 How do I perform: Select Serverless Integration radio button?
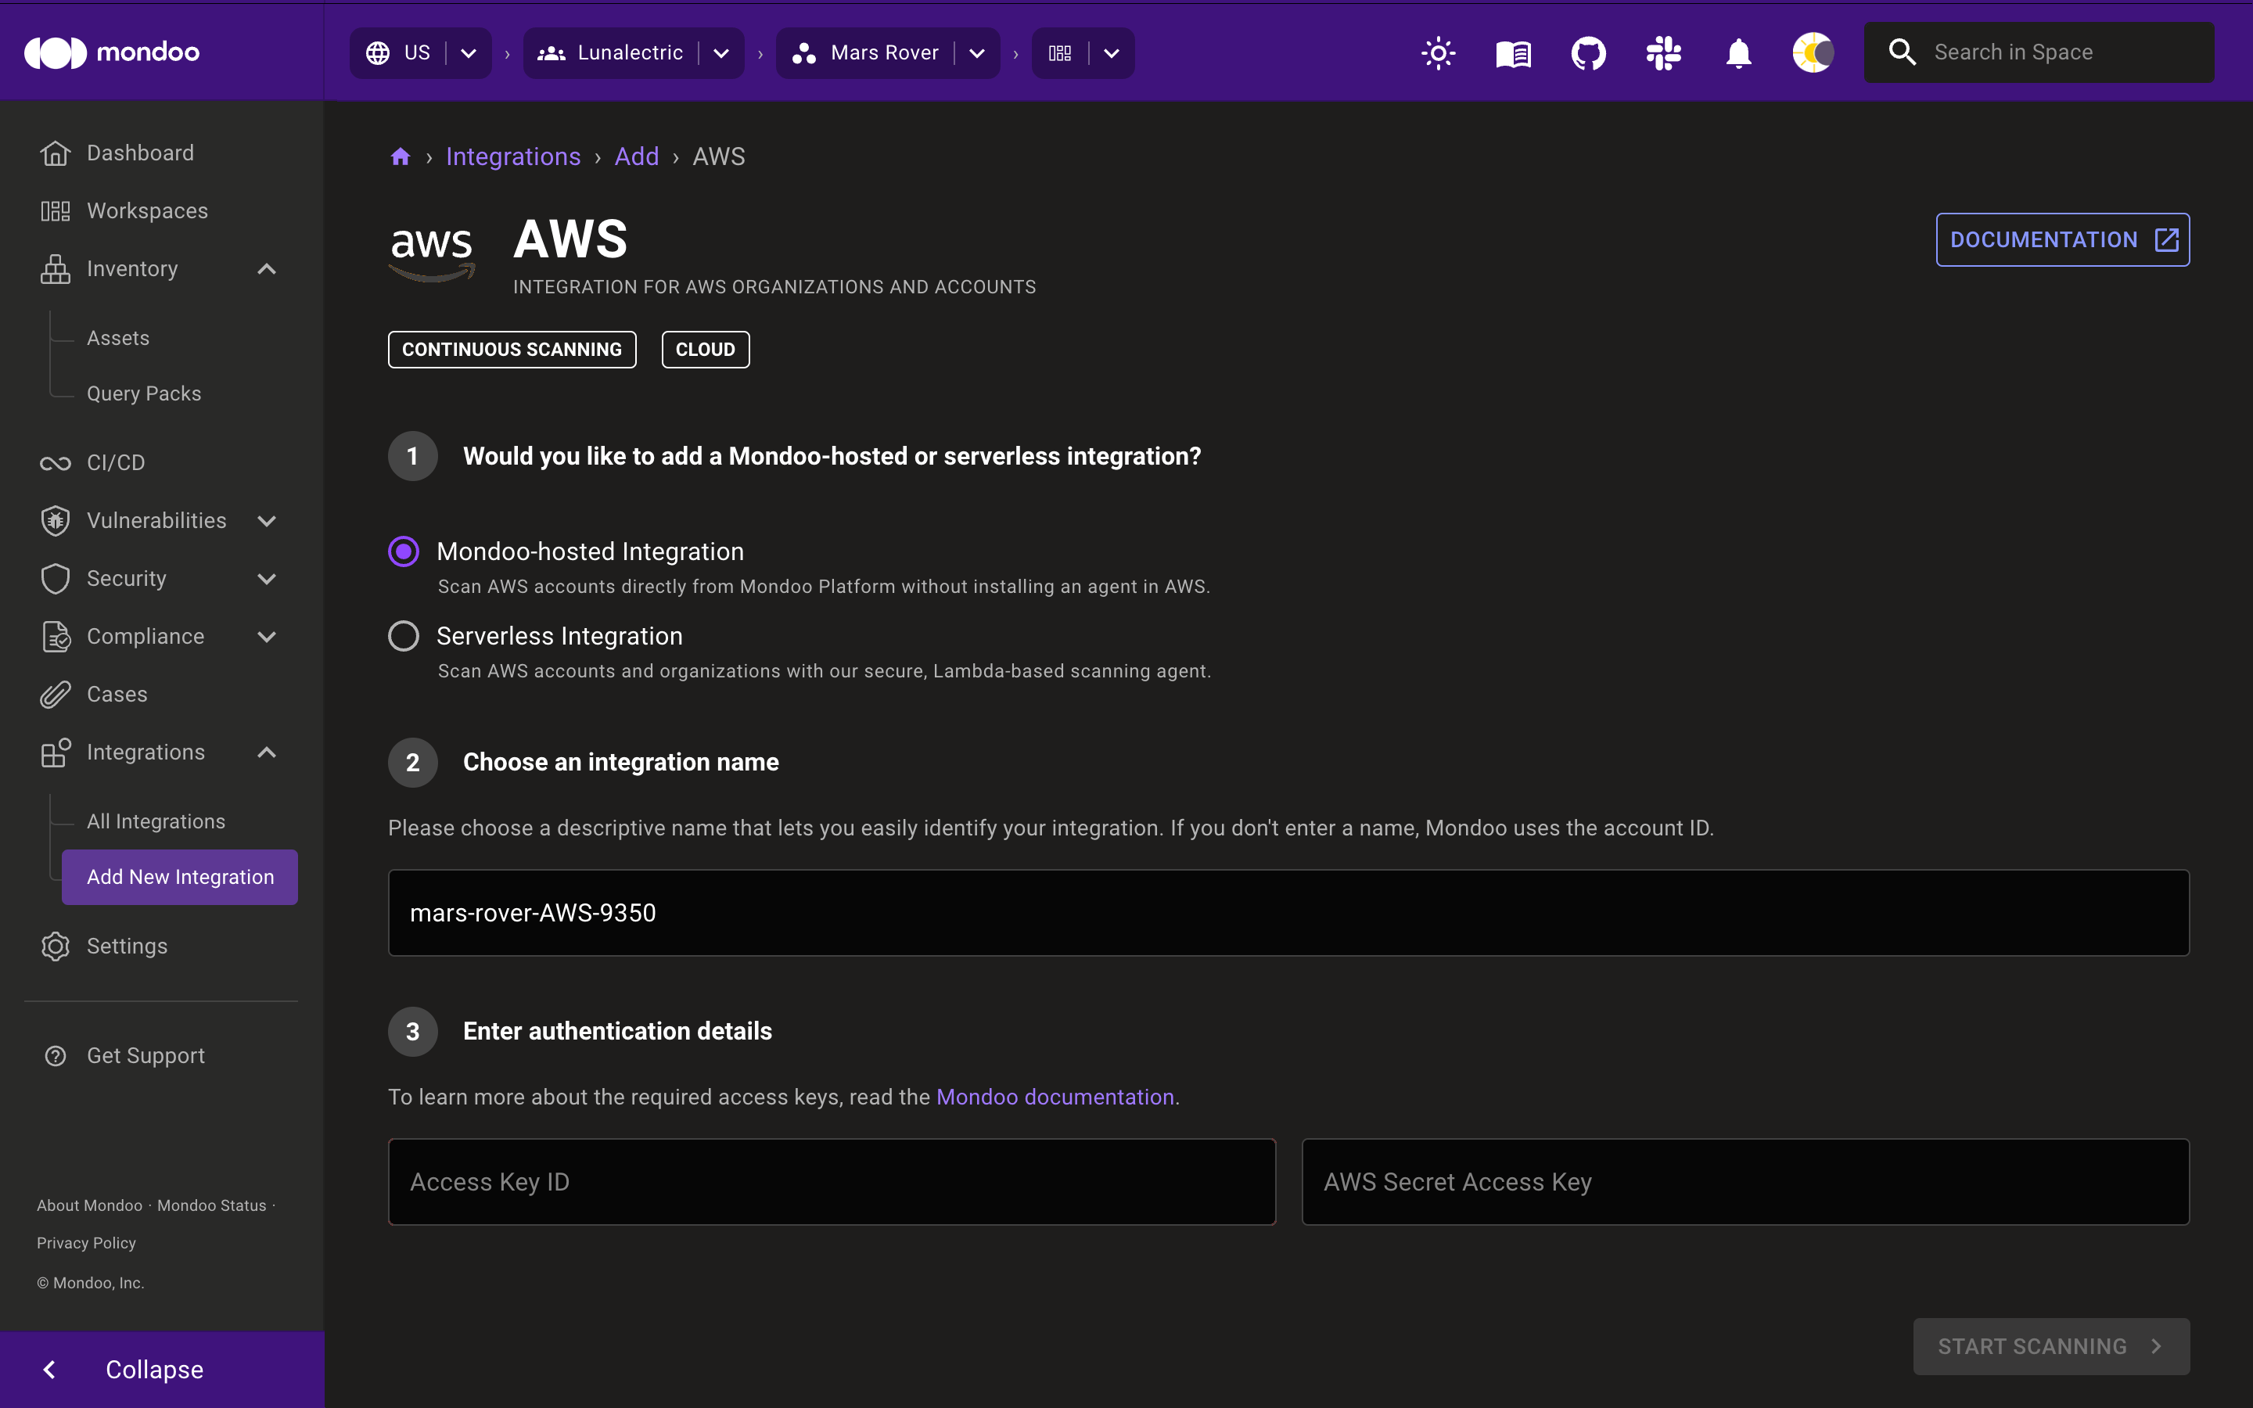pyautogui.click(x=404, y=634)
